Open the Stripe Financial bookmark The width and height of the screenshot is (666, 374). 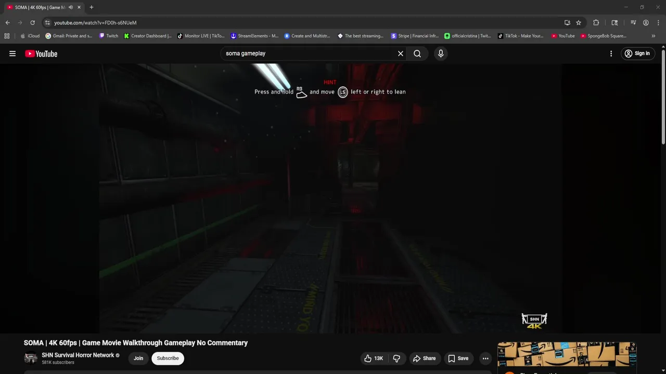[x=415, y=36]
